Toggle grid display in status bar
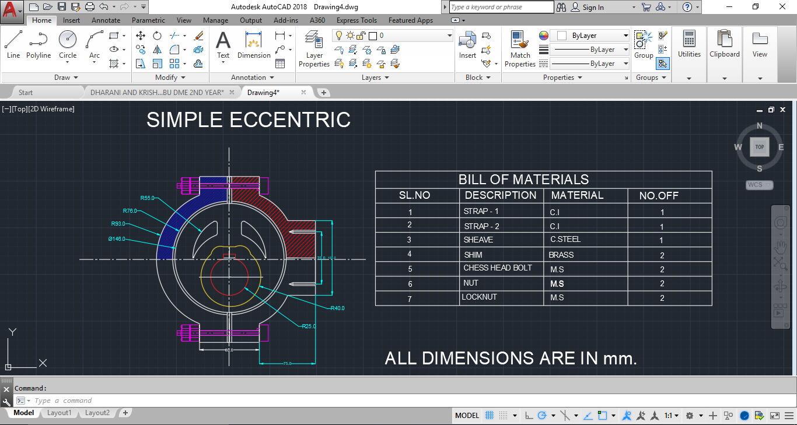Image resolution: width=797 pixels, height=425 pixels. tap(490, 416)
